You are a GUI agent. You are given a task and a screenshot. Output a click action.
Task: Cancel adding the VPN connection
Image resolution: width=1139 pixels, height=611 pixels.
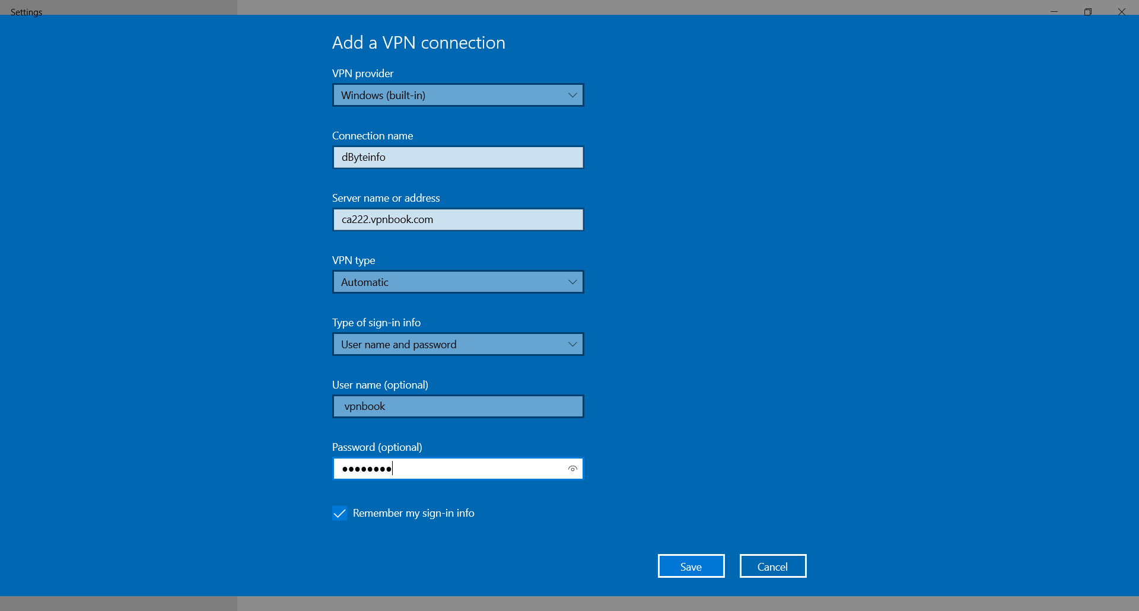773,566
